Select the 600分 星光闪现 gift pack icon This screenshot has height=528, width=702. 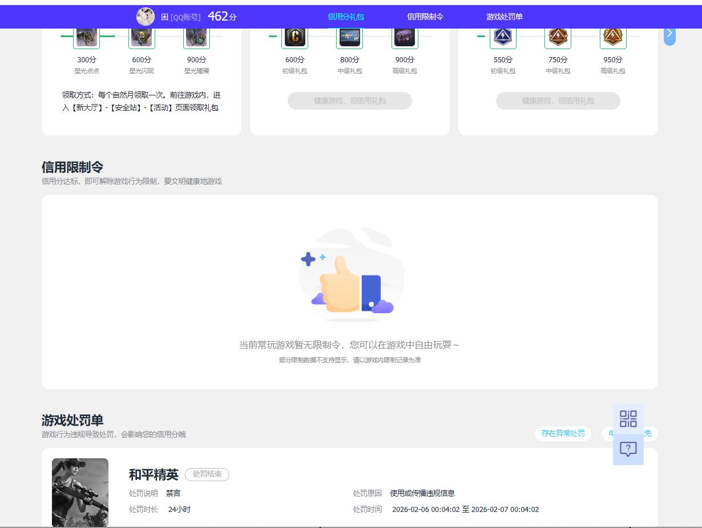[x=141, y=35]
